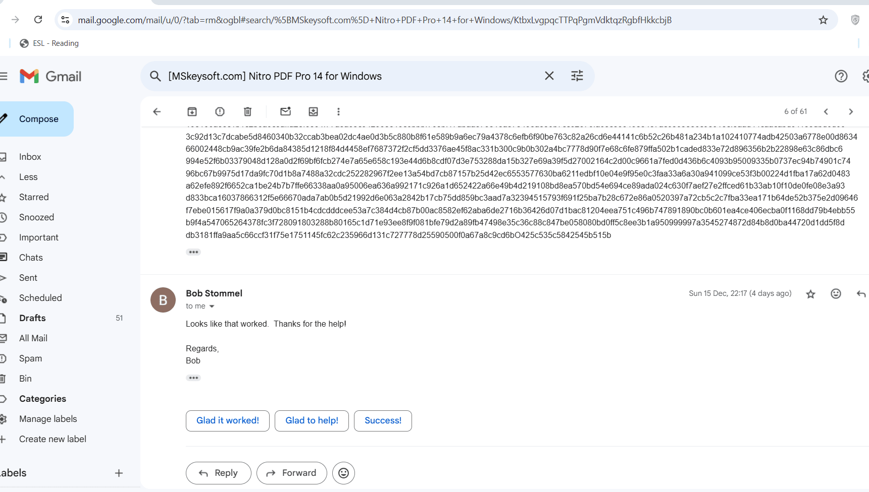This screenshot has height=492, width=869.
Task: Open the Inbox folder
Action: pyautogui.click(x=30, y=157)
